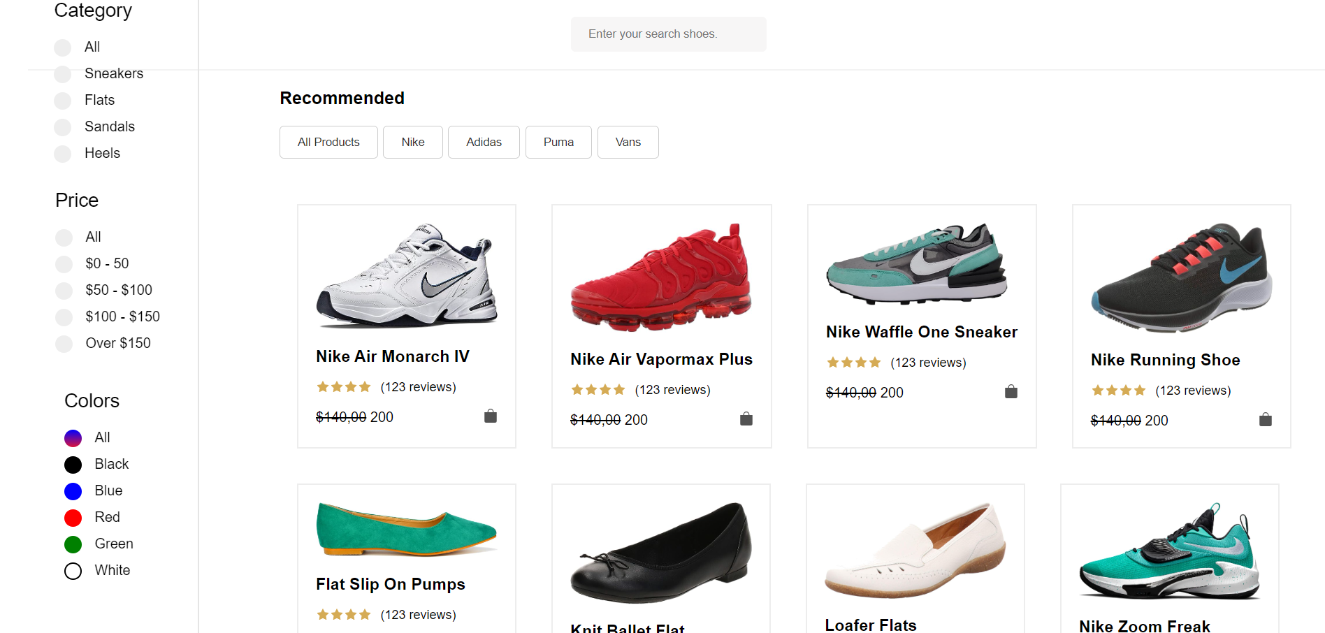This screenshot has height=633, width=1325.
Task: Select the All category radio
Action: click(63, 48)
